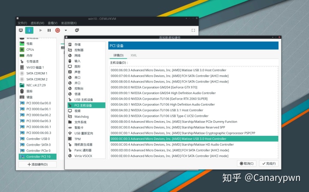Select 控制器 controller hardware type
Screen dimensions: 309x192
[x=86, y=50]
